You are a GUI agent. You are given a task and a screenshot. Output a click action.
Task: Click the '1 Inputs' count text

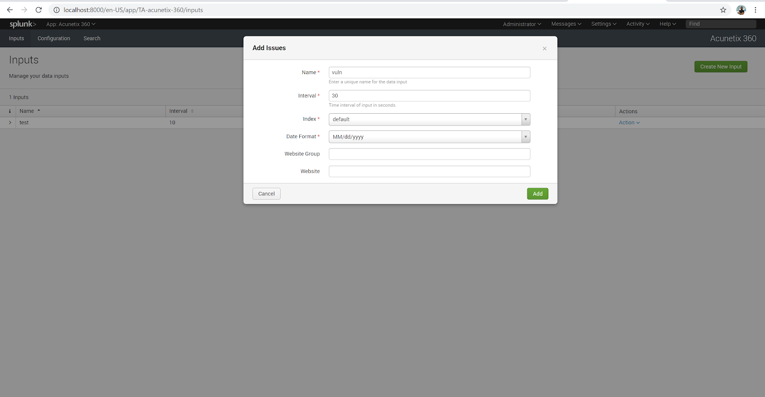coord(19,97)
